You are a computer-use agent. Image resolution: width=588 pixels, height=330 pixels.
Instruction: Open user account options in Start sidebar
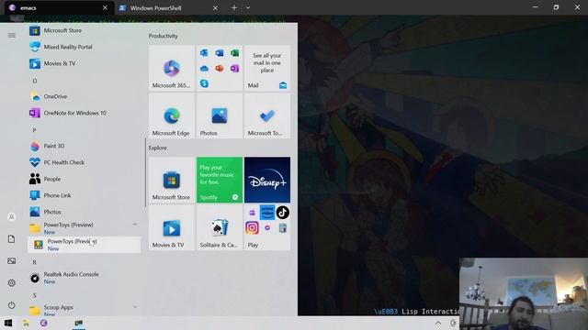[12, 217]
